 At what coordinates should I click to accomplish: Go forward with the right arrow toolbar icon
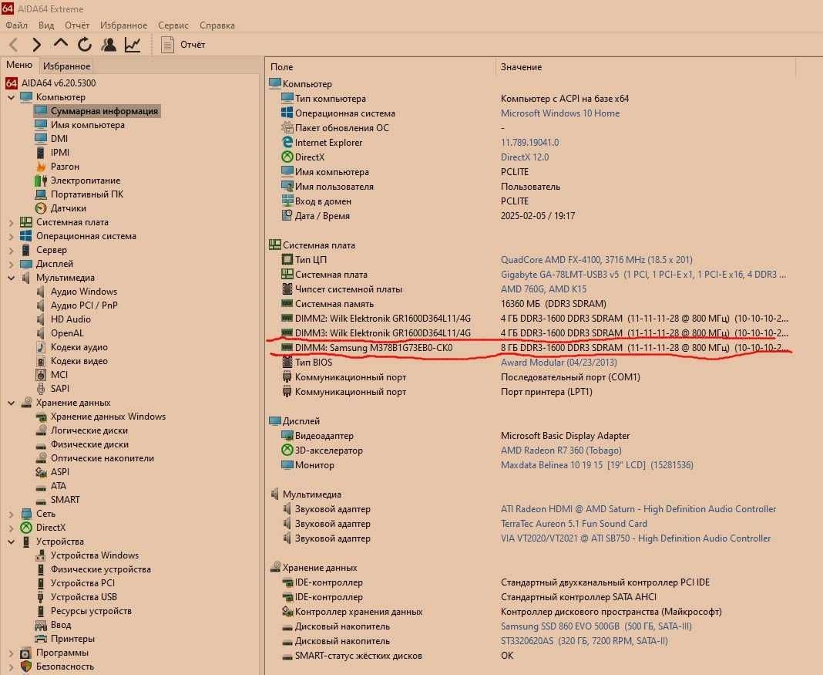pyautogui.click(x=36, y=45)
